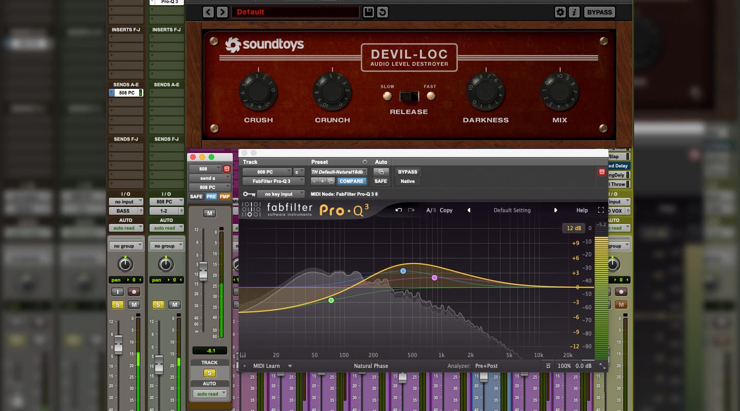Open the send a selector in send window
The width and height of the screenshot is (740, 411).
210,178
